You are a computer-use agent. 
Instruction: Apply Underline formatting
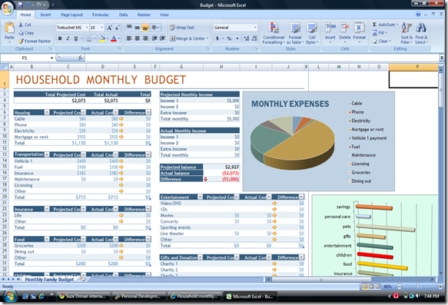tap(76, 38)
